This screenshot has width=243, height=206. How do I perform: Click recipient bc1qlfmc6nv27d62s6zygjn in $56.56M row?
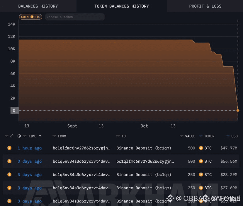145,162
